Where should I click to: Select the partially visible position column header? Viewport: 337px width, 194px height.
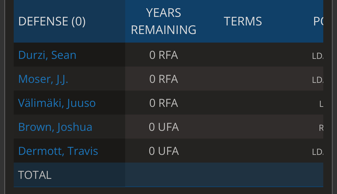318,21
